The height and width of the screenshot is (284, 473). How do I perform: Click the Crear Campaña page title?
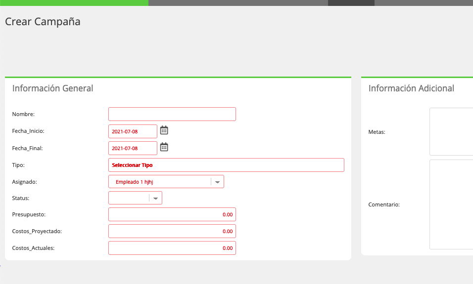point(43,22)
